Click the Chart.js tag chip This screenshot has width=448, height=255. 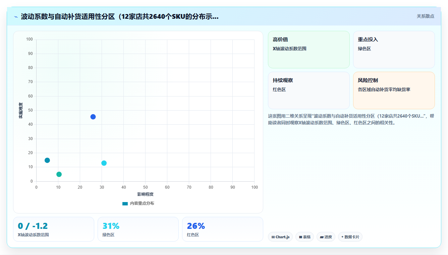click(280, 237)
